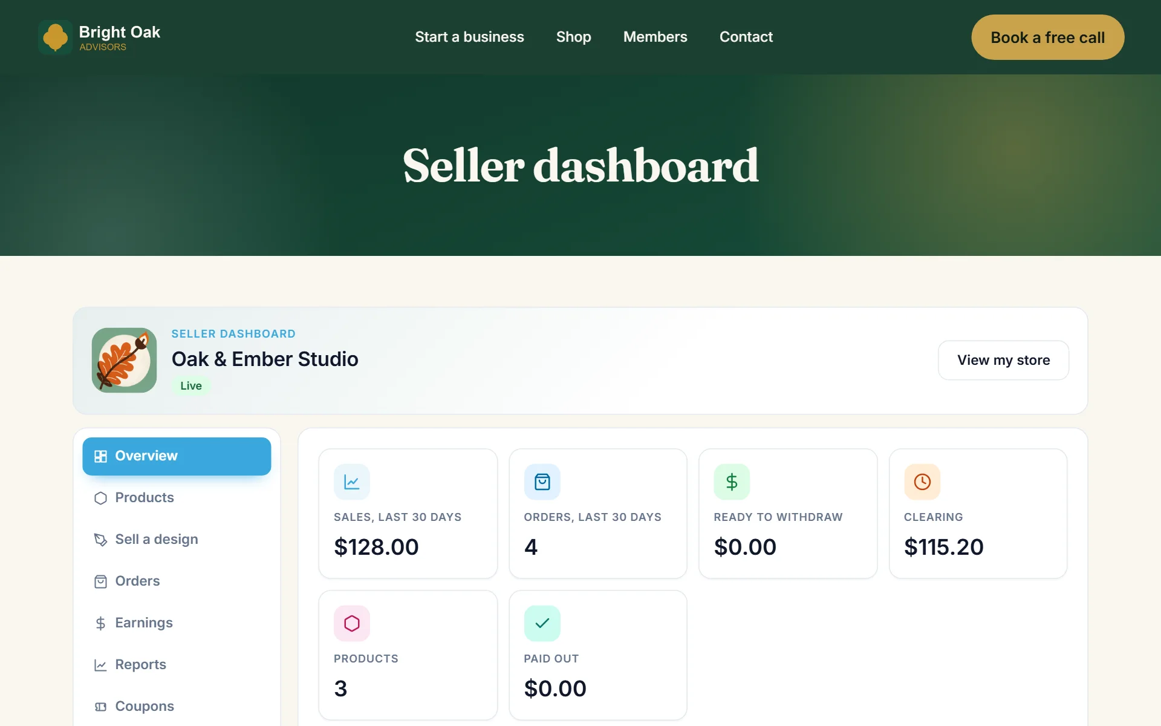Click the orders shopping bag card icon
The width and height of the screenshot is (1161, 726).
click(x=542, y=482)
